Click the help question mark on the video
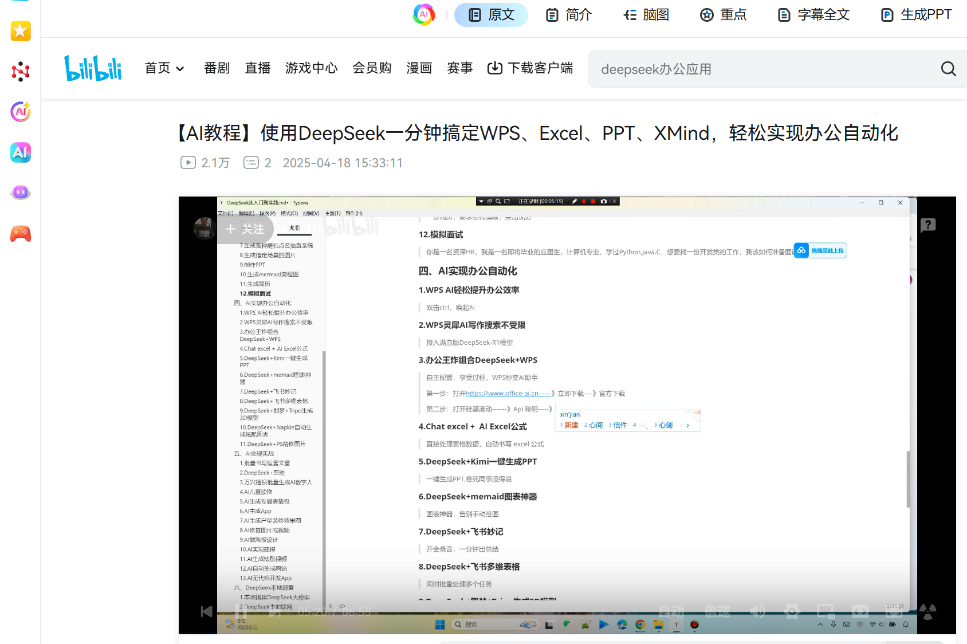 (928, 225)
